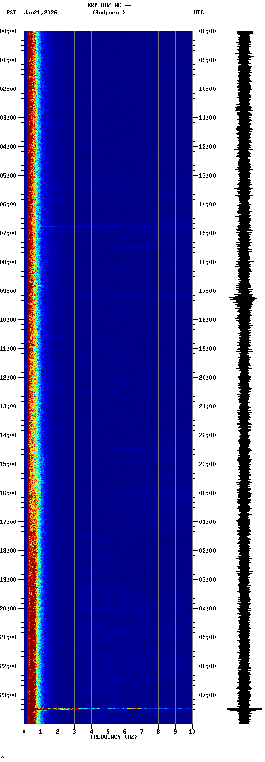Click the frequency axis tick '8'

pyautogui.click(x=158, y=732)
